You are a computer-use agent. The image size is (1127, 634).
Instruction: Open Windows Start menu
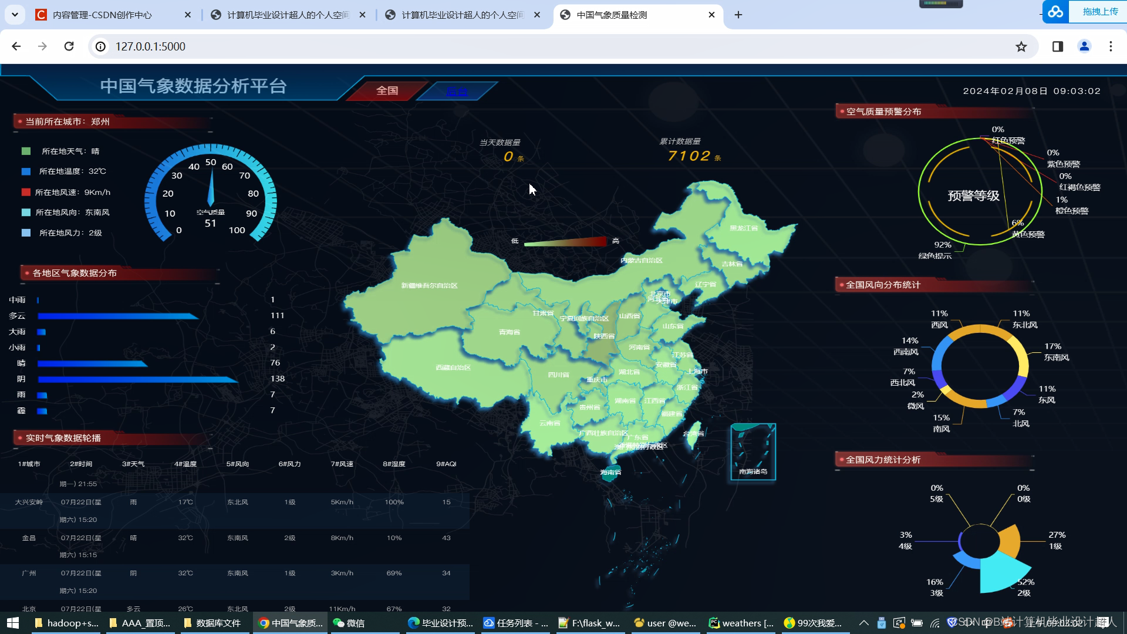click(x=13, y=623)
